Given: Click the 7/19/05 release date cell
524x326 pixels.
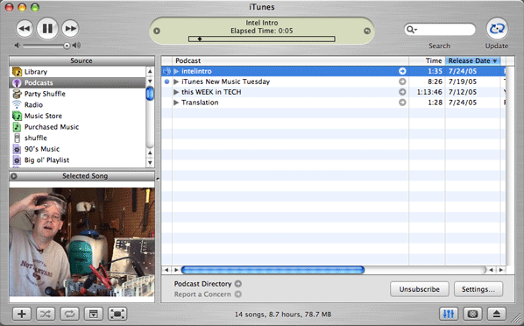Looking at the screenshot, I should pyautogui.click(x=463, y=81).
